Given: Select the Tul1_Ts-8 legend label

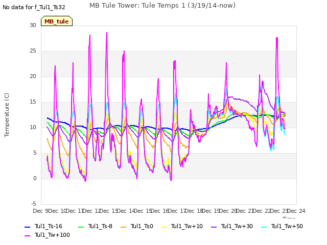Looking at the screenshot, I should click(100, 227).
